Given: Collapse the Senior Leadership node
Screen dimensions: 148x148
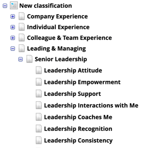Looking at the screenshot, I should pos(21,59).
